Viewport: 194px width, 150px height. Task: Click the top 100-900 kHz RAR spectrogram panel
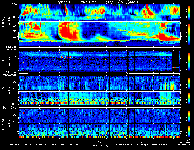coord(100,12)
